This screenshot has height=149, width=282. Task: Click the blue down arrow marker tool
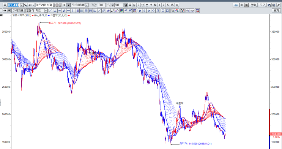point(144,11)
